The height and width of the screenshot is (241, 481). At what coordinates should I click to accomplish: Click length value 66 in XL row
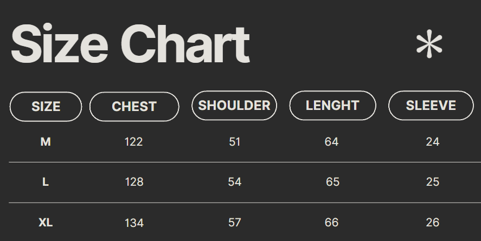(x=331, y=222)
